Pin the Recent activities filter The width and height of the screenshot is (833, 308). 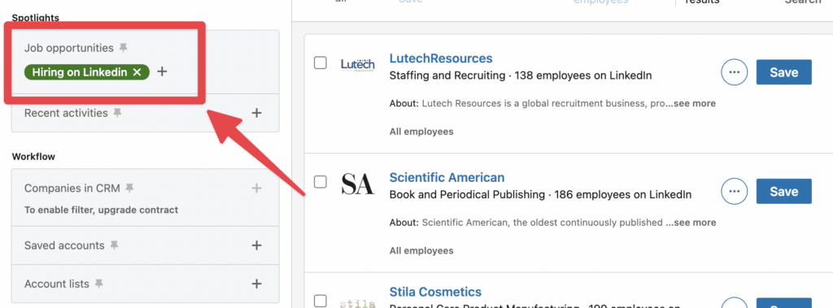[x=117, y=113]
